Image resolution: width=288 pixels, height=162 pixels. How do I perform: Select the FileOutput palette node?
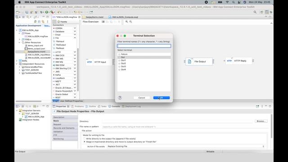[x=61, y=45]
